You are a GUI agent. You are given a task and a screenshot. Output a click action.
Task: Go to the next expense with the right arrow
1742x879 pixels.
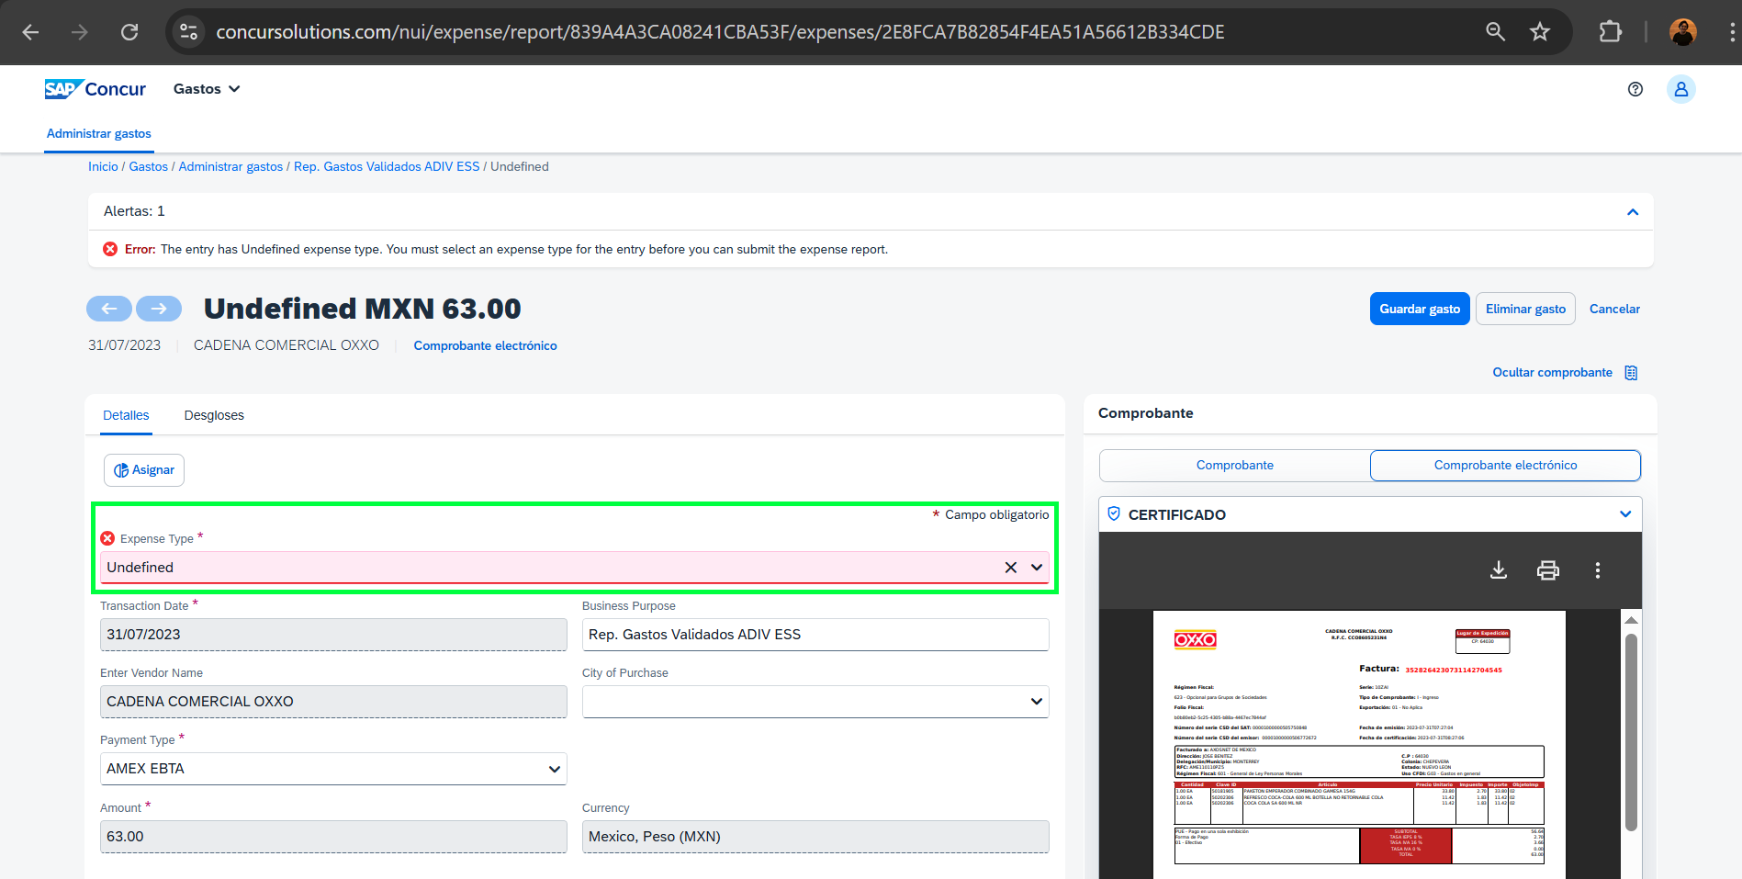click(x=159, y=309)
